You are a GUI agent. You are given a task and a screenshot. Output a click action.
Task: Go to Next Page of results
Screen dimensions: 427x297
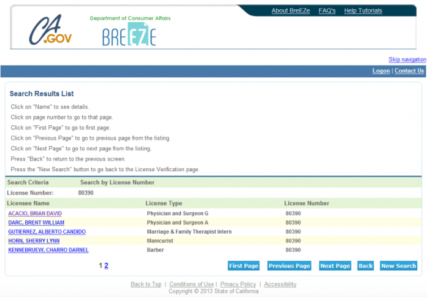click(335, 266)
